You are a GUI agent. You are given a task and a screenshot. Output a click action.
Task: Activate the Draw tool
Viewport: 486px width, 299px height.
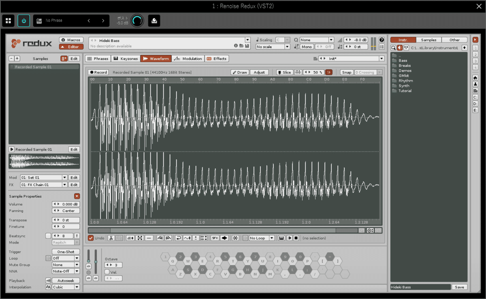(x=240, y=72)
